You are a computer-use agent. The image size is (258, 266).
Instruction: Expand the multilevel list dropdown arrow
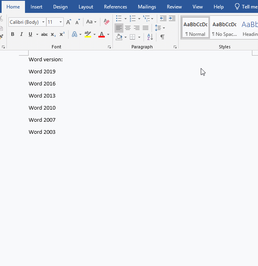coord(152,19)
